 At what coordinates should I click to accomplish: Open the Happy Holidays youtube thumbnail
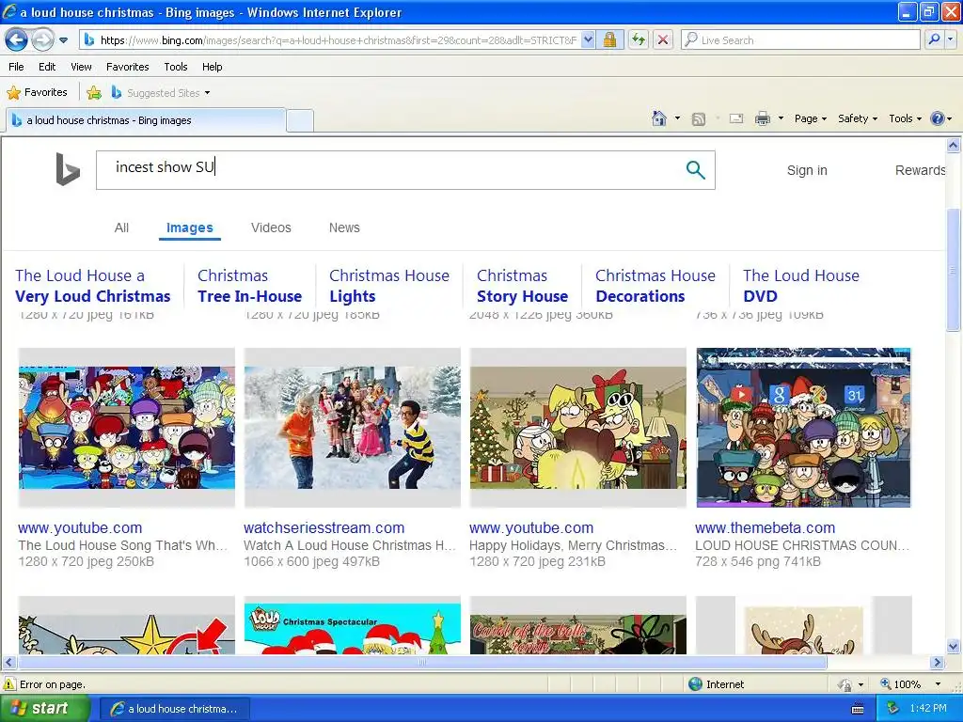click(578, 428)
